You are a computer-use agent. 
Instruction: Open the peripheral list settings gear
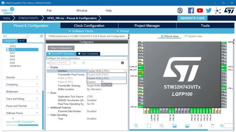pyautogui.click(x=41, y=36)
